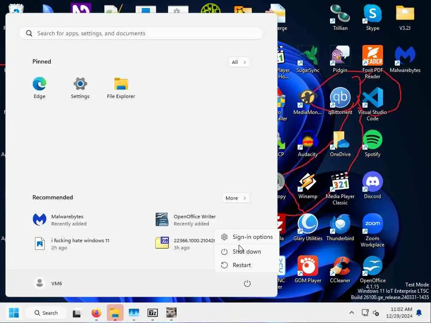This screenshot has height=323, width=431.
Task: Open notifications bell in tray
Action: pos(419,312)
